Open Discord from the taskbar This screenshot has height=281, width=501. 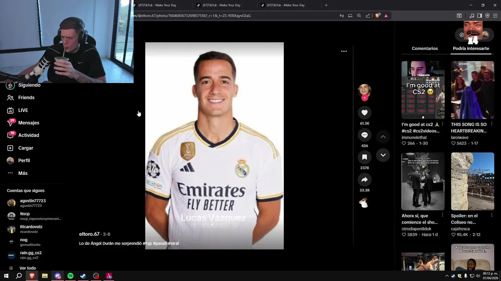click(58, 276)
